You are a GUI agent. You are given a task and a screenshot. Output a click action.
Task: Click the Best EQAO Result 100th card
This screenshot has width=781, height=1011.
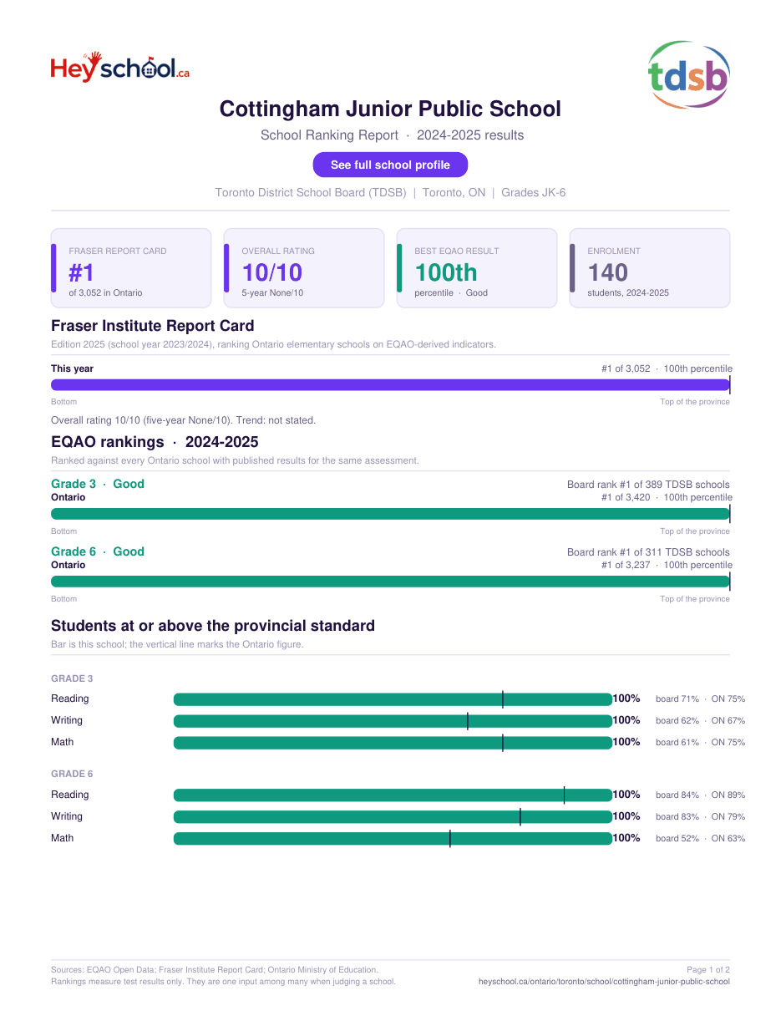[477, 268]
